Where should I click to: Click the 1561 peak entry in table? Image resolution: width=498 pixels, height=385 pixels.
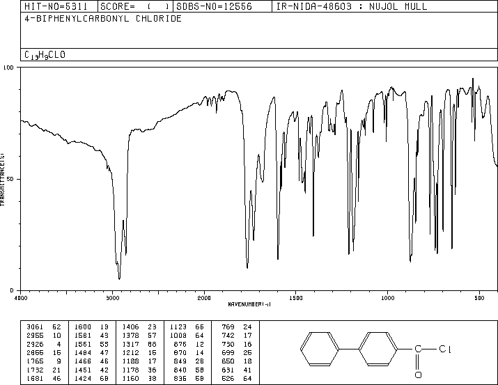point(91,344)
